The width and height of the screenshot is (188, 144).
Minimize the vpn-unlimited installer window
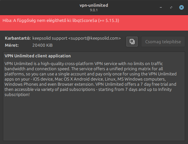coord(161,7)
